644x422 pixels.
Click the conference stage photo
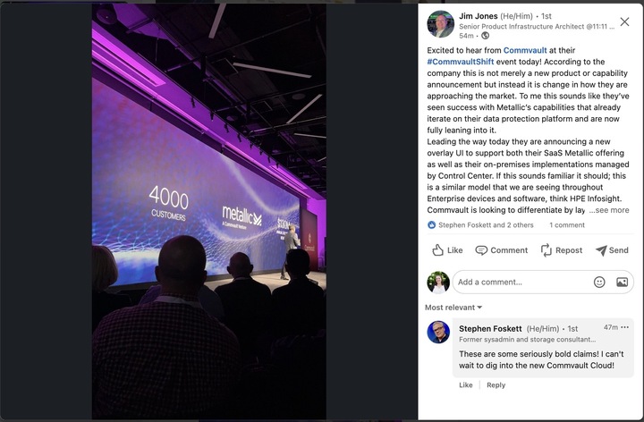[209, 212]
